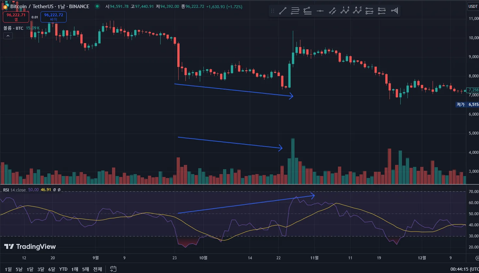Select the trend line drawing tool

tap(283, 11)
